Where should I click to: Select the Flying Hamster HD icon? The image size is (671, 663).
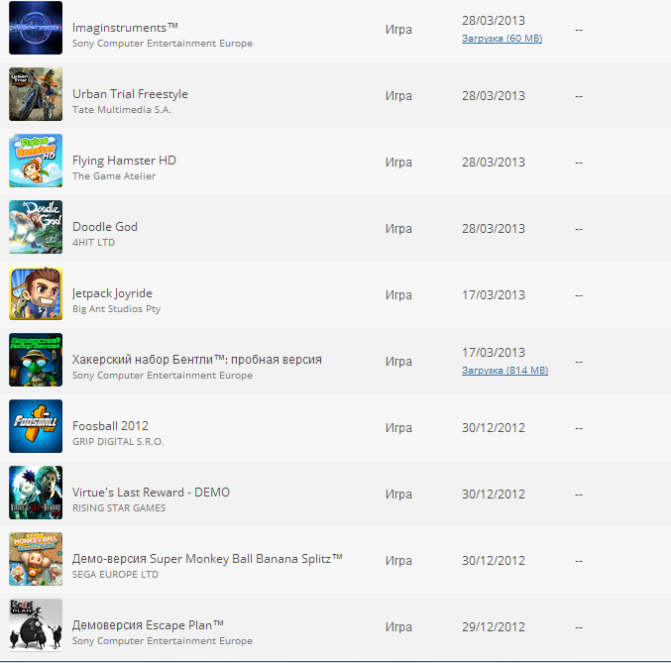coord(36,161)
